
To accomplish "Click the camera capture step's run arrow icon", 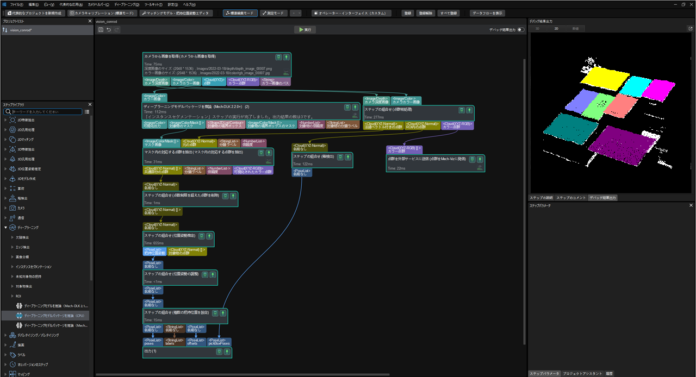I will click(x=286, y=56).
